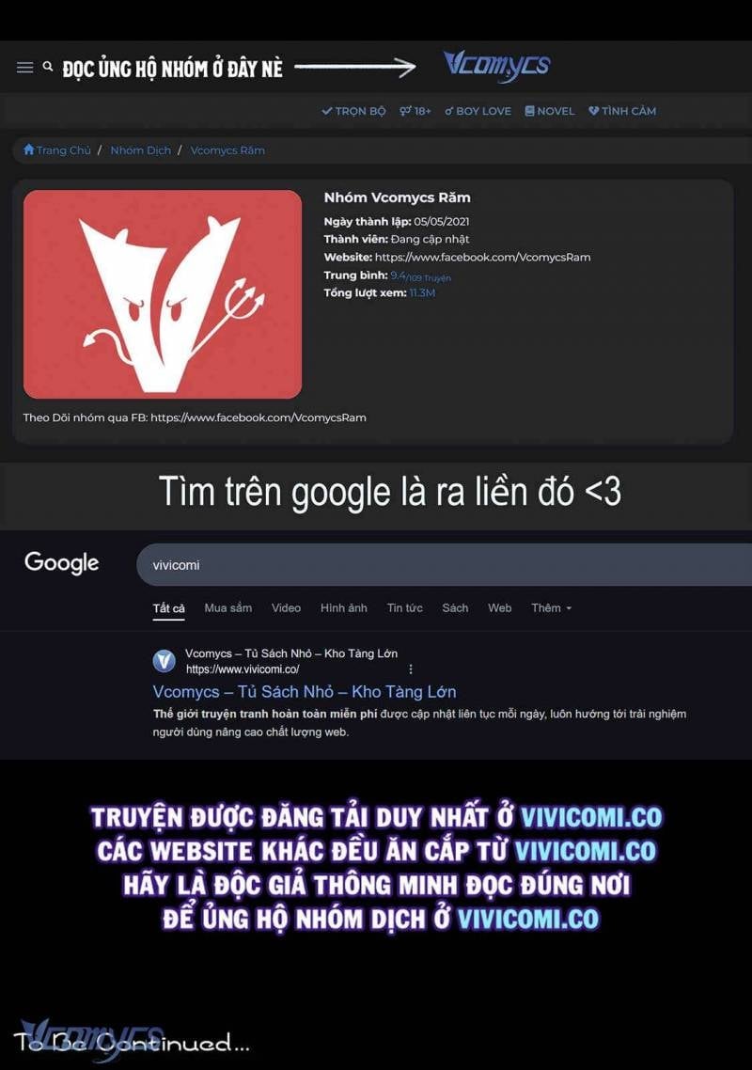Click the Google search box with vivicomi
Screen dimensions: 752x1070
(445, 565)
